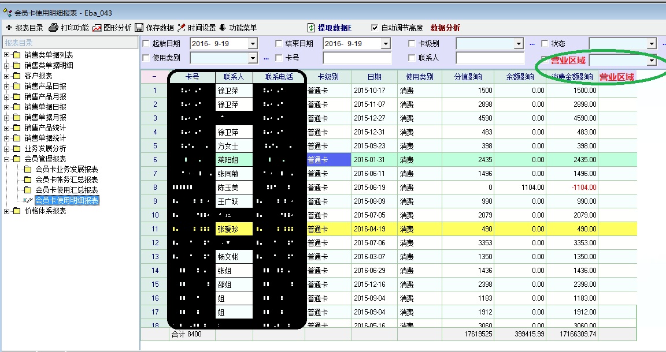
Task: Open the 结束日期 date dropdown
Action: (x=386, y=44)
